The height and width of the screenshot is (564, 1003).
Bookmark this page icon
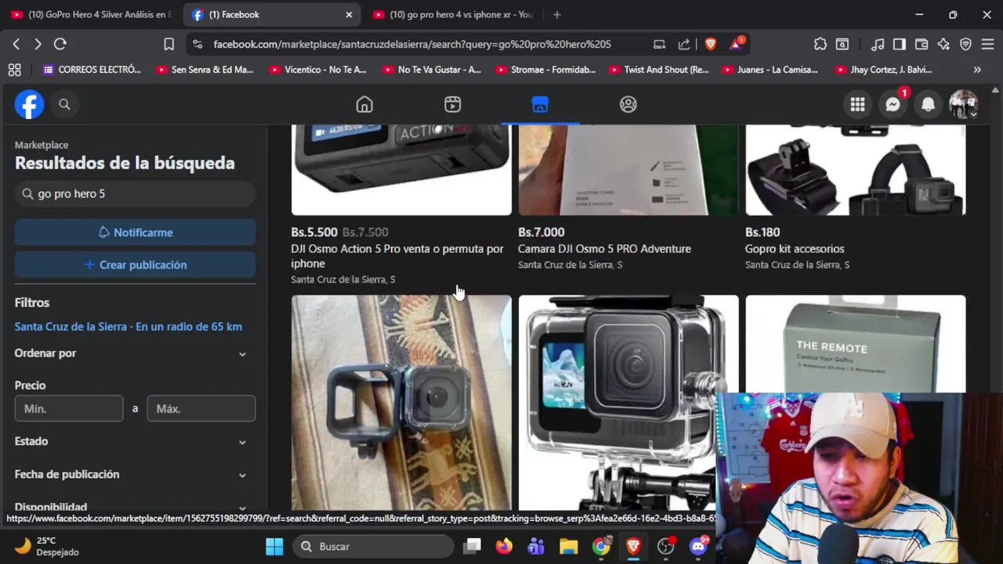click(168, 44)
